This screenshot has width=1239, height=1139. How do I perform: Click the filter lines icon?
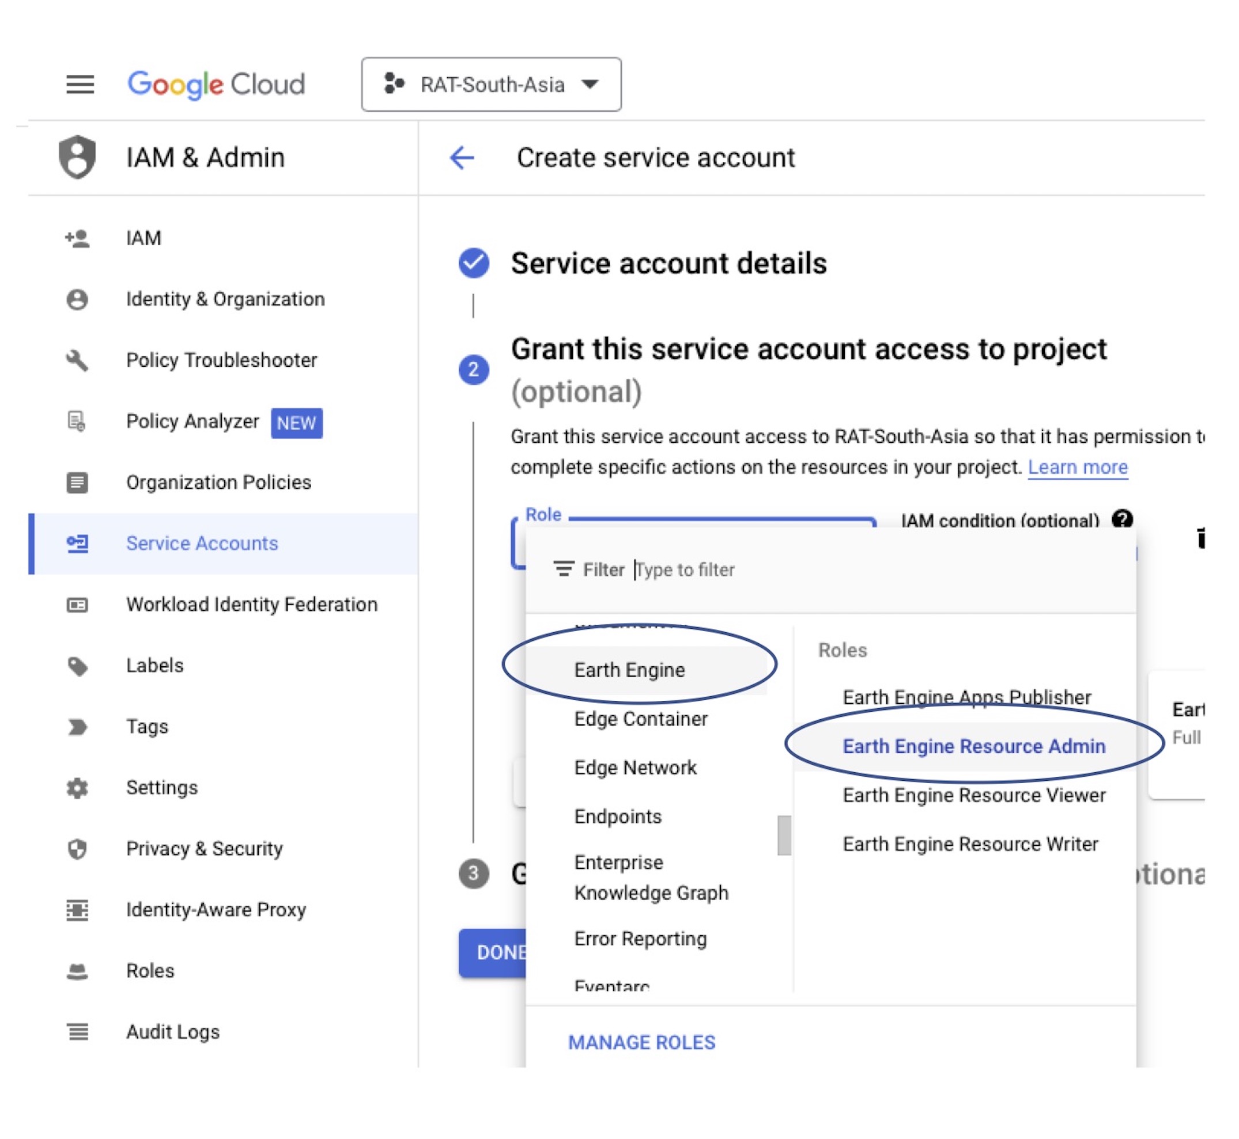pos(564,569)
